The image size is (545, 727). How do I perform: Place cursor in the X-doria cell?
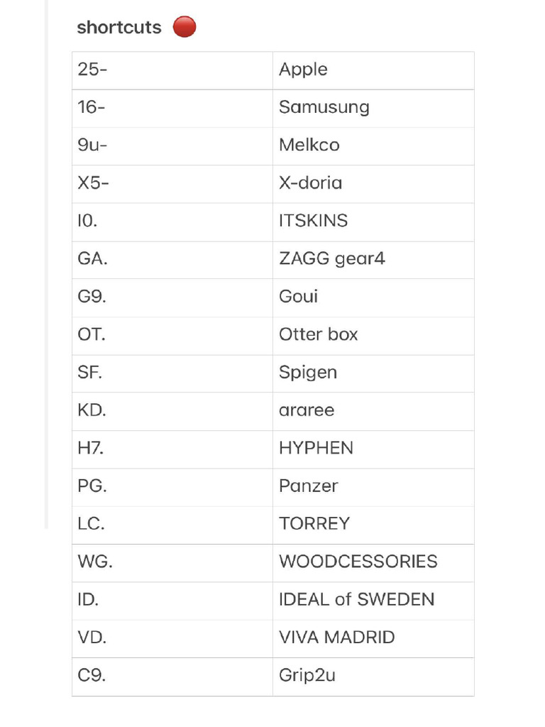coord(373,184)
